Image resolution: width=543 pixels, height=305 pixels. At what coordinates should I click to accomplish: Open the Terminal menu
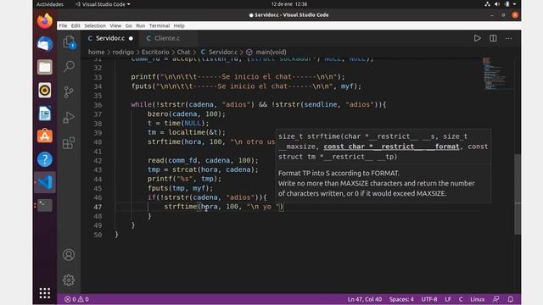coord(160,25)
